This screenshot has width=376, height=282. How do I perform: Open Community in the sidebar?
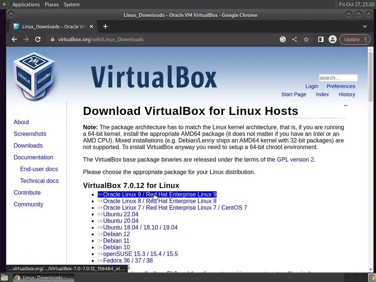[x=29, y=204]
